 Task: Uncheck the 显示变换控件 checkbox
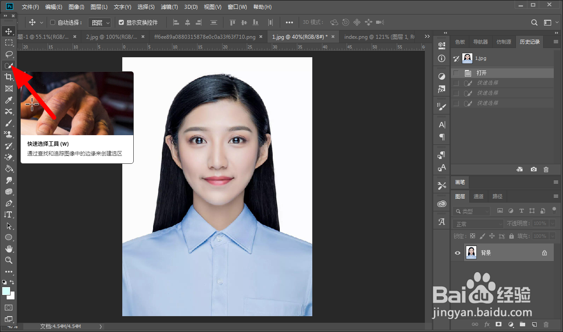(x=121, y=22)
